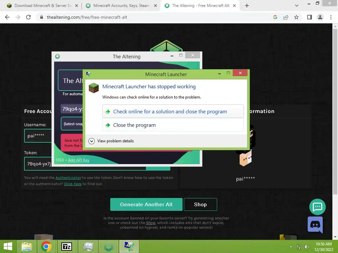Image resolution: width=338 pixels, height=253 pixels.
Task: Click the Username field on webpage
Action: (x=38, y=136)
